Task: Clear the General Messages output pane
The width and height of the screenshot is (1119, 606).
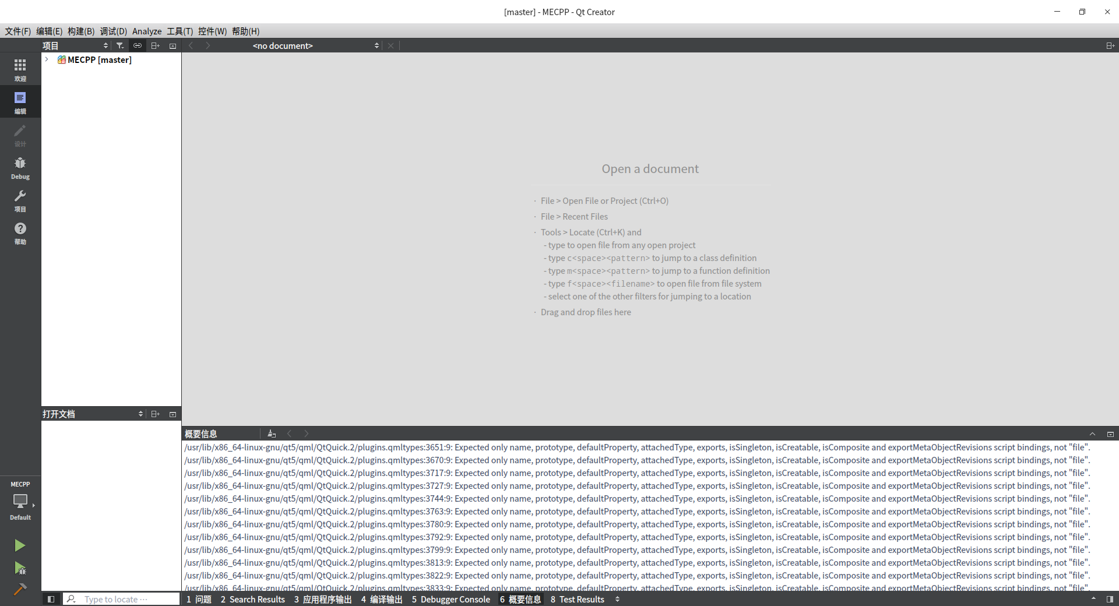Action: 272,434
